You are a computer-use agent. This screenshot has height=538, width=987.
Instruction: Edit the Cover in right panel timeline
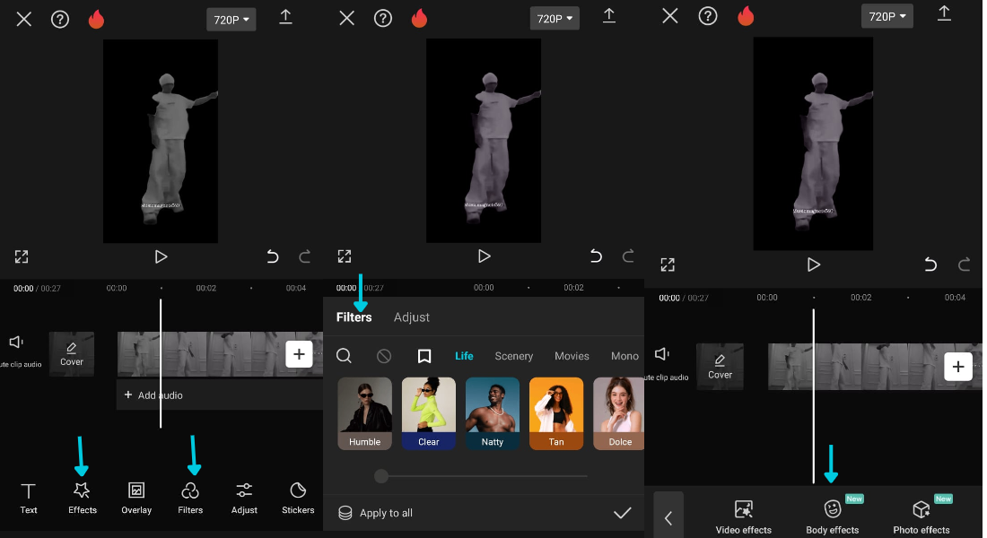[x=720, y=367]
